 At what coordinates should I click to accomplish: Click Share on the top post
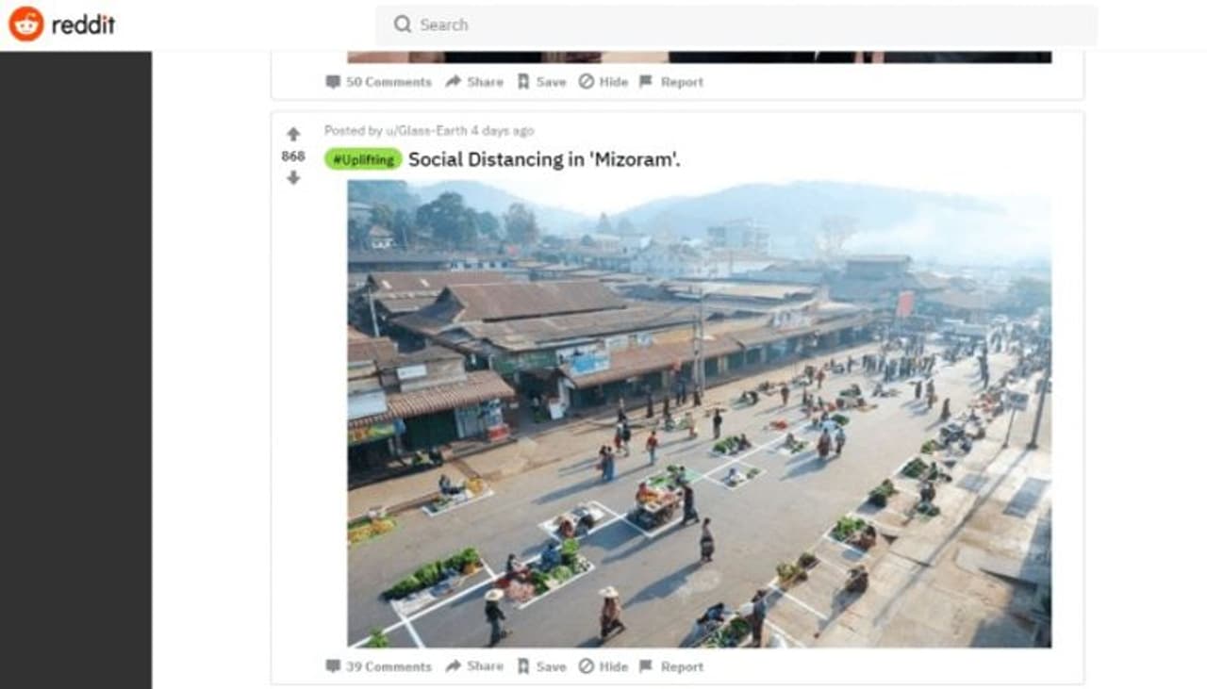(477, 82)
